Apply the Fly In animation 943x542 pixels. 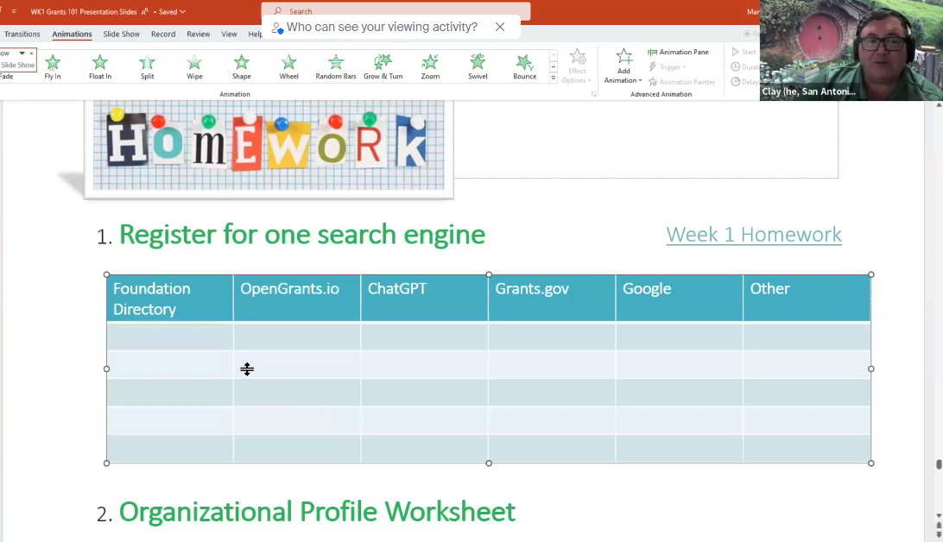click(53, 66)
